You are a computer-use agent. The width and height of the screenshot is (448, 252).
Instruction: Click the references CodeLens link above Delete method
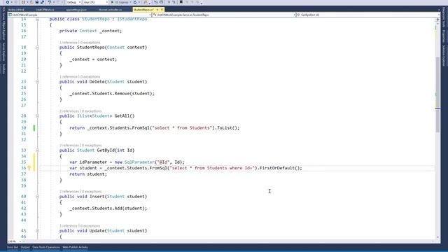click(x=69, y=76)
